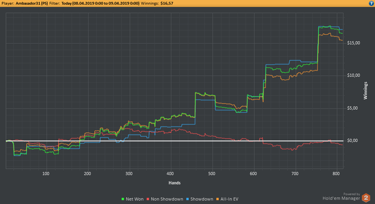The width and height of the screenshot is (375, 204).
Task: Click the Non Showdown legend label
Action: point(167,199)
